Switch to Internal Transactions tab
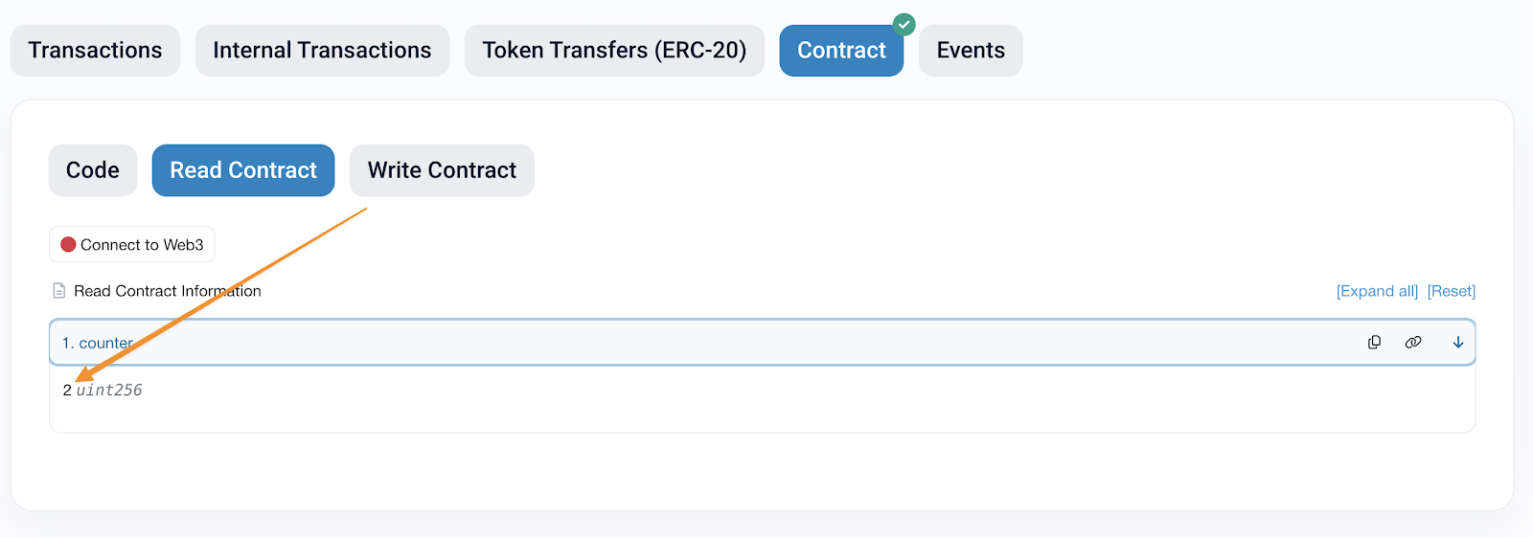 tap(322, 51)
